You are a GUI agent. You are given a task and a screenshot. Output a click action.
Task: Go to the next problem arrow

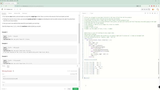tap(17, 9)
